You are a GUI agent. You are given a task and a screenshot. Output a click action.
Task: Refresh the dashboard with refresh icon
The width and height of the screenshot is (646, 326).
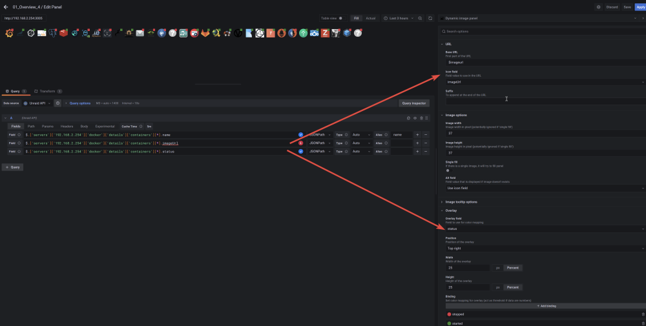click(430, 18)
